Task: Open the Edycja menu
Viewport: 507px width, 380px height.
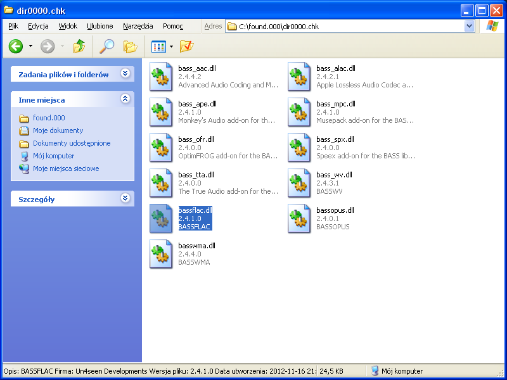Action: (x=38, y=26)
